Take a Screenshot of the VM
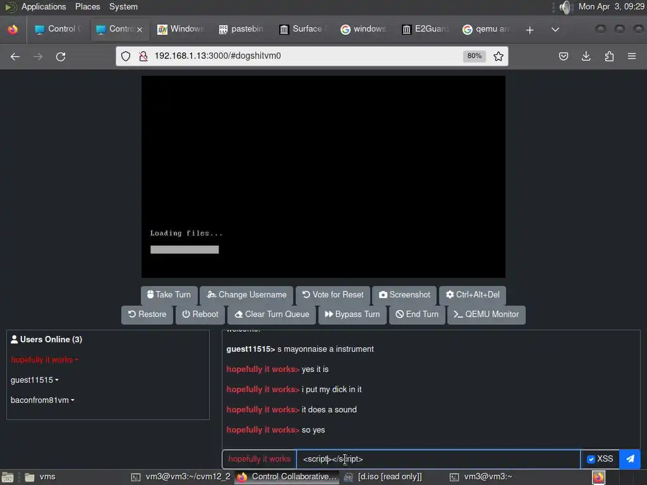The height and width of the screenshot is (485, 647). (x=404, y=295)
